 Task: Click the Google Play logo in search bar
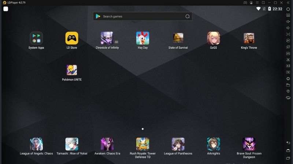98,16
